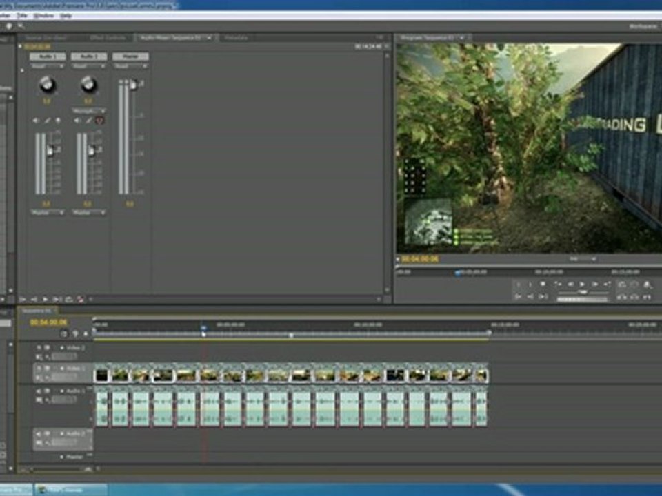Image resolution: width=662 pixels, height=496 pixels.
Task: Collapse the Video 1 track triangle
Action: tap(61, 368)
